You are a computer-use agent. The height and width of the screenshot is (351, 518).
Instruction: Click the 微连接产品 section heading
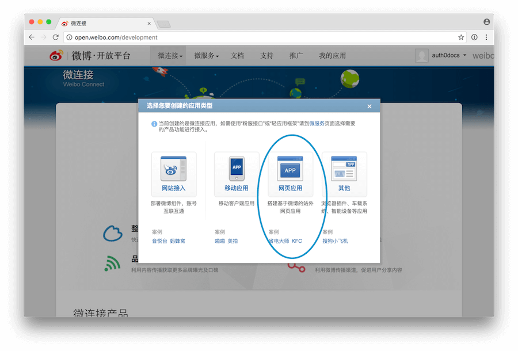tap(100, 312)
